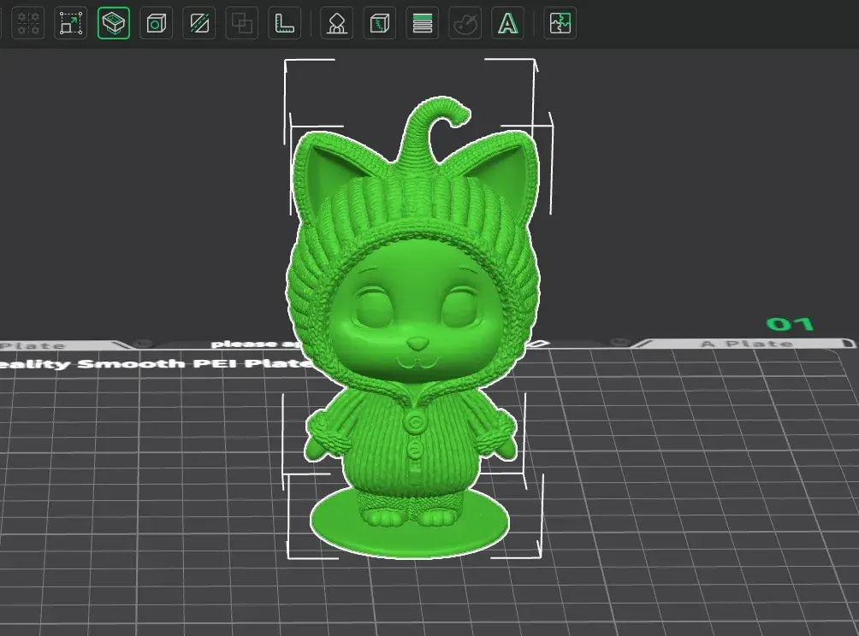
Task: Click the disabled gears split icon
Action: tap(28, 24)
